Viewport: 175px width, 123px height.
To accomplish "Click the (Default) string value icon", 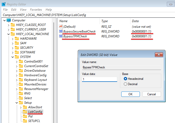I will click(x=61, y=26).
